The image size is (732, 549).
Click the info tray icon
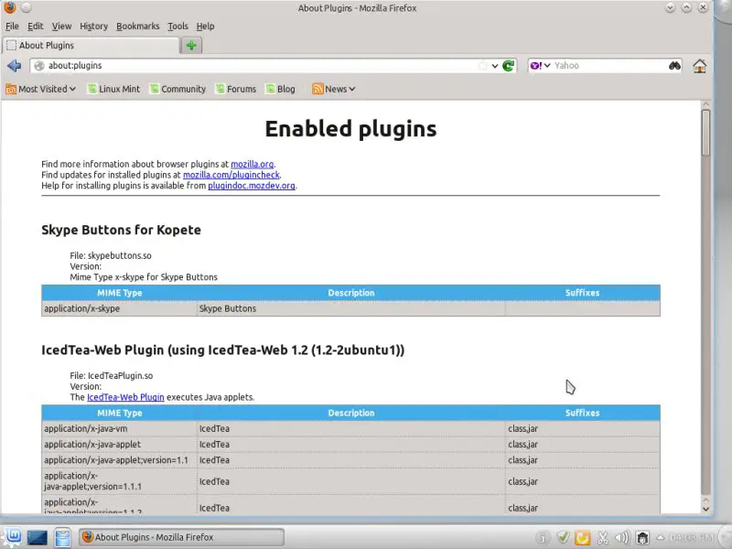[x=543, y=538]
